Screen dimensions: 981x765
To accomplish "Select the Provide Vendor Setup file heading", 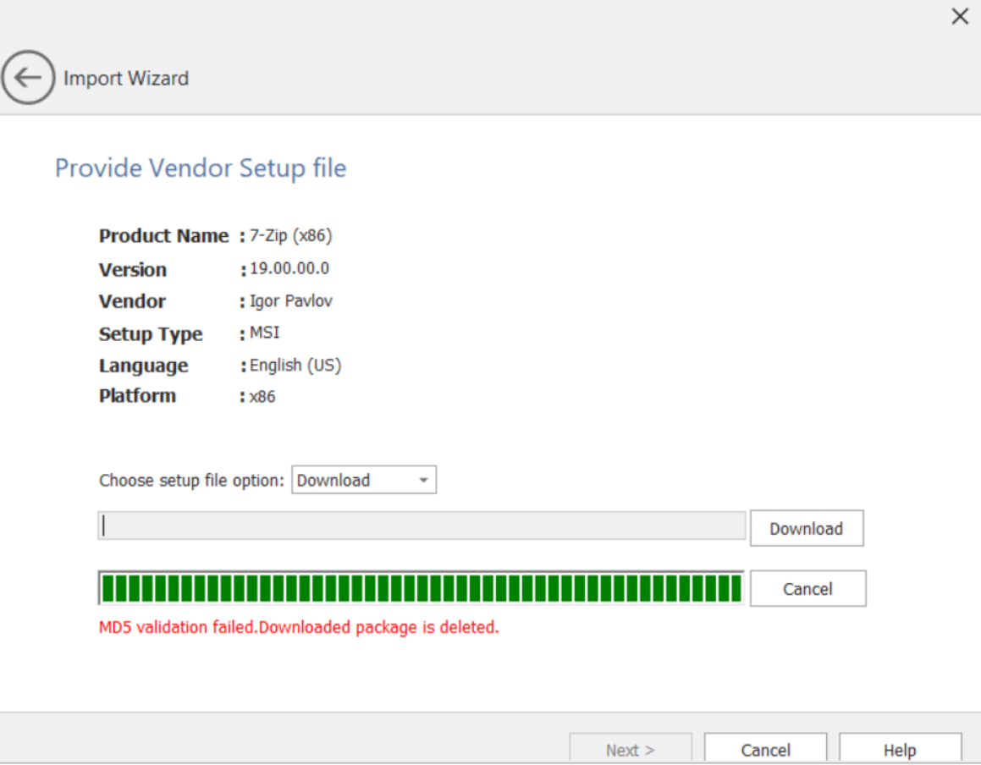I will tap(201, 168).
